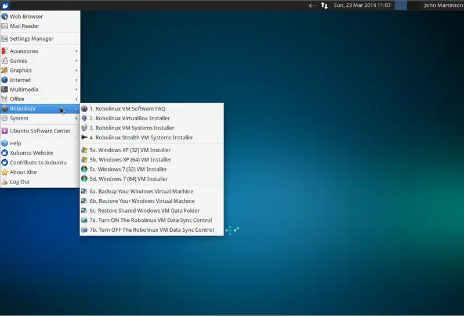Select Restore Shared Windows VM Data Folder
Image resolution: width=464 pixels, height=316 pixels.
click(146, 211)
